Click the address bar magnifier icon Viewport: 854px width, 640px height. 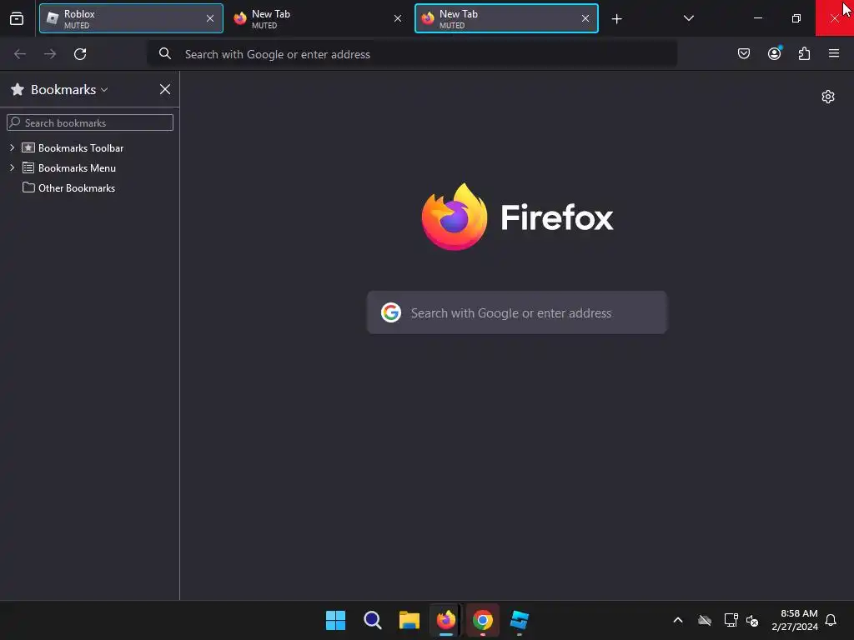164,53
